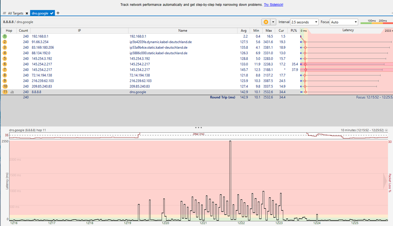Click the hop 11 orange status icon
393x226 pixels.
coord(5,92)
